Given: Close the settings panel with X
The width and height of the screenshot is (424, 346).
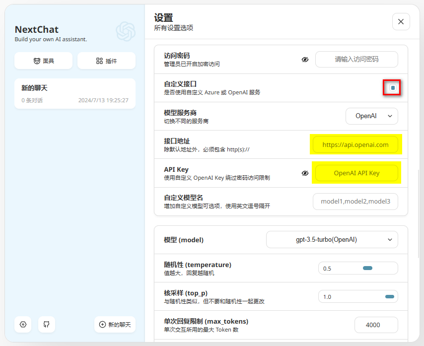Looking at the screenshot, I should point(401,22).
